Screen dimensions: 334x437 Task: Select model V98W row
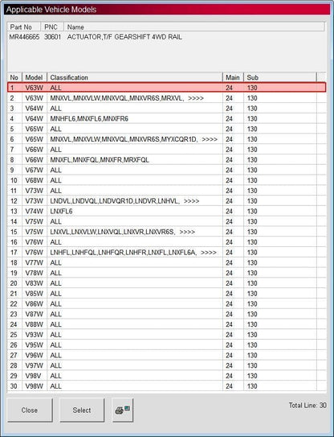click(166, 386)
